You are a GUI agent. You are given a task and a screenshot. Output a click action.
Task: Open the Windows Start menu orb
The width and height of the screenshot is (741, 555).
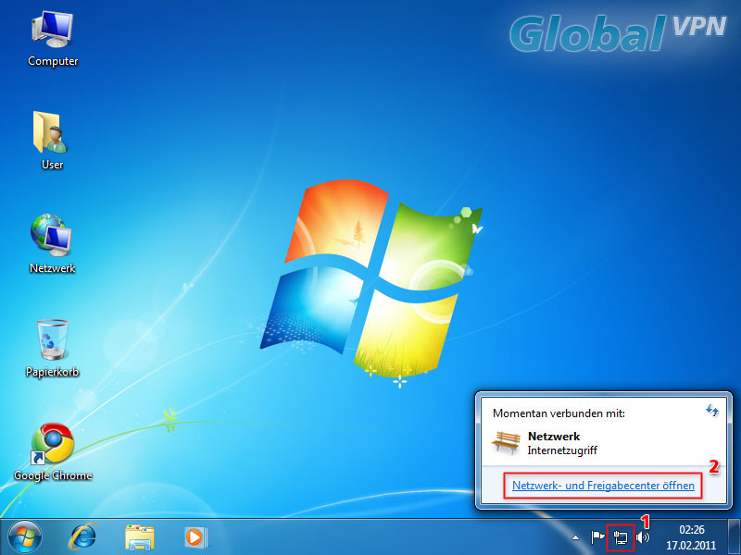(25, 536)
